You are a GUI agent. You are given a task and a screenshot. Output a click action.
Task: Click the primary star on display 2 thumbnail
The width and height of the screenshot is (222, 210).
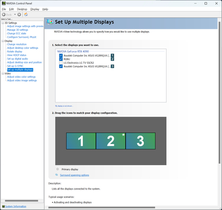click(123, 135)
